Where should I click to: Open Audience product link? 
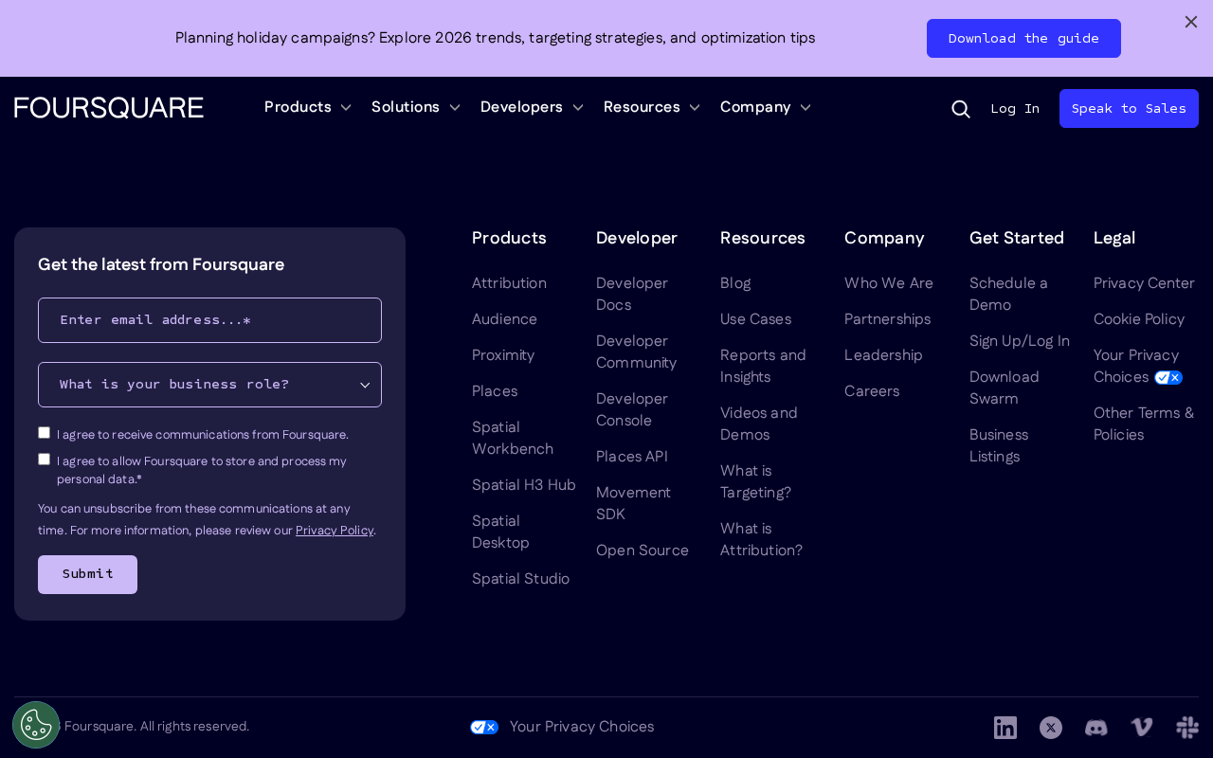(x=504, y=319)
